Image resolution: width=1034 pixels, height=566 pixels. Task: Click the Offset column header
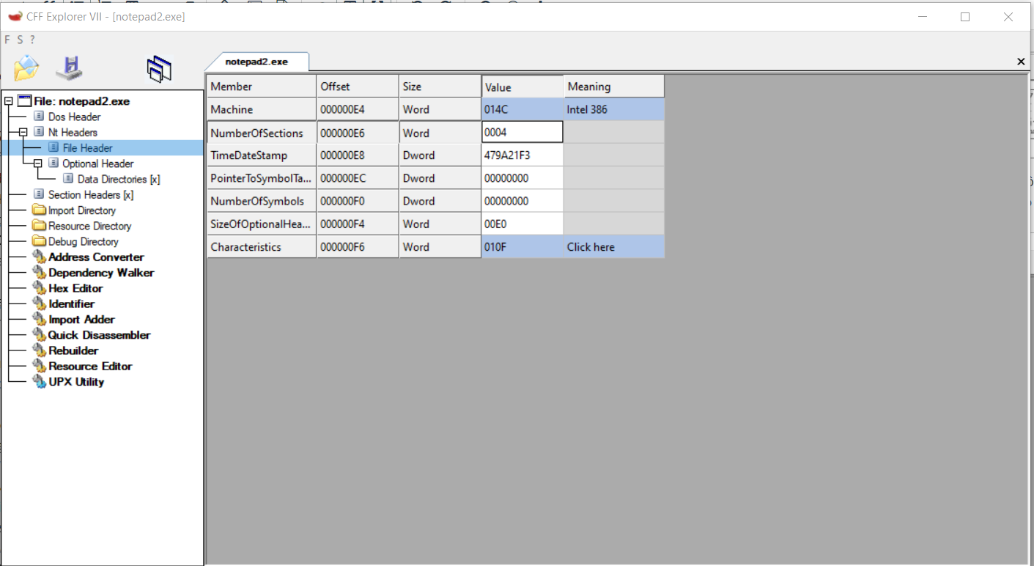358,87
